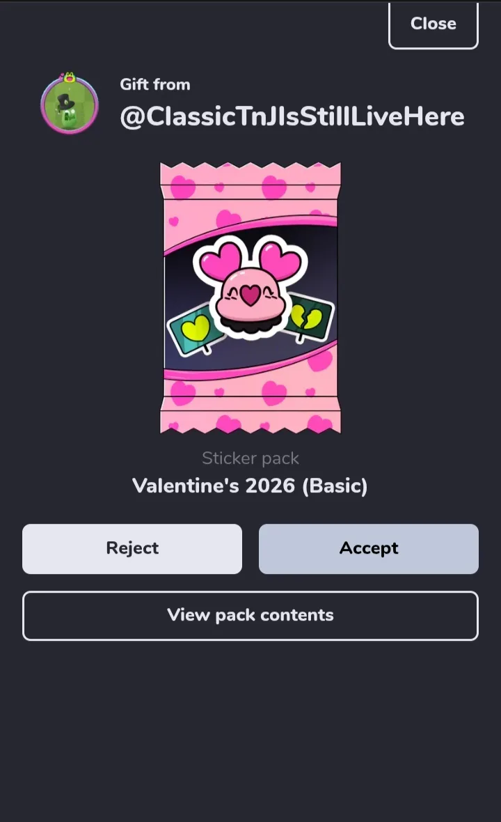This screenshot has width=501, height=822.
Task: Close the gift dialog
Action: (x=433, y=24)
